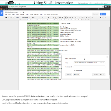Click the Replace with input field
This screenshot has width=111, height=111.
click(89, 67)
